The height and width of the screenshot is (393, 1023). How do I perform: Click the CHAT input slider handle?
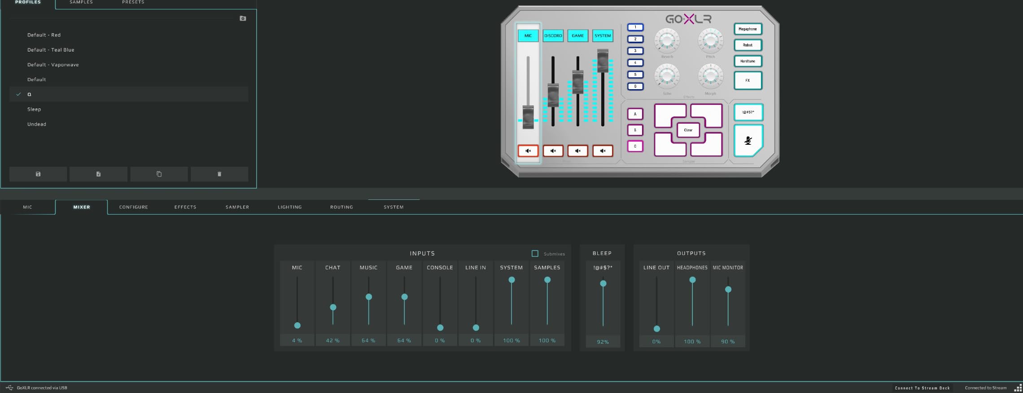point(333,307)
